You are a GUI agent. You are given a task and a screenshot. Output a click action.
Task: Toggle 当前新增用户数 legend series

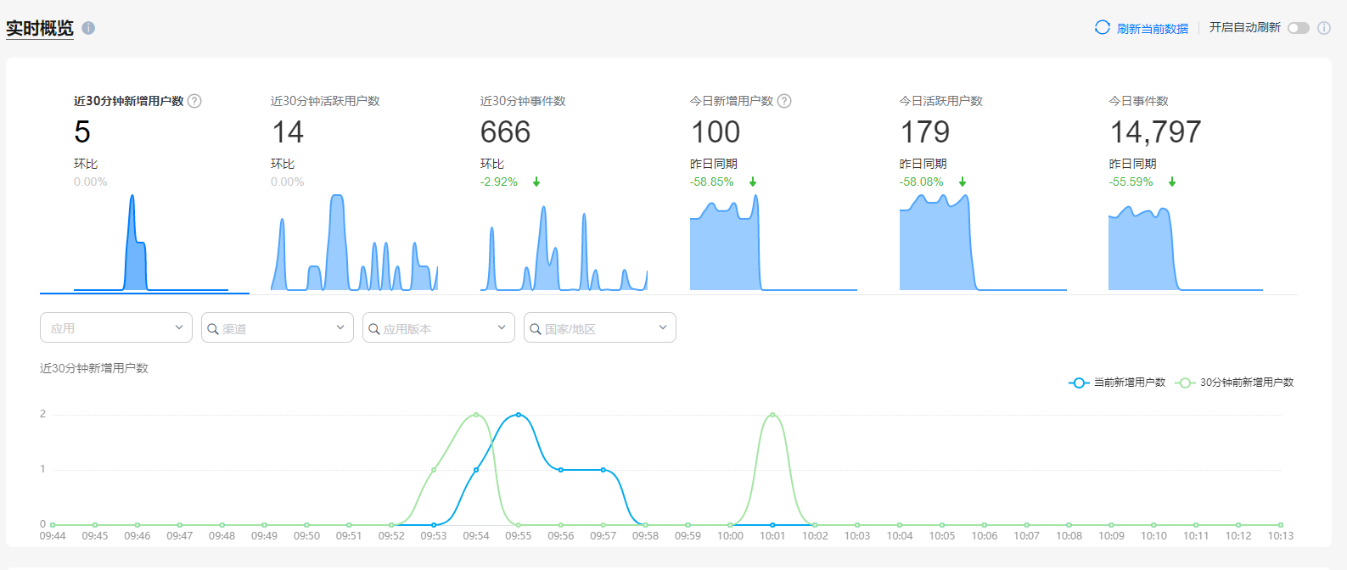pos(1117,383)
